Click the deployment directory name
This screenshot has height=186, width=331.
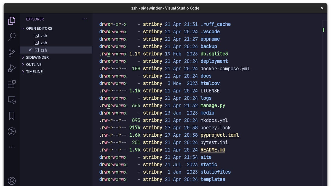[214, 61]
